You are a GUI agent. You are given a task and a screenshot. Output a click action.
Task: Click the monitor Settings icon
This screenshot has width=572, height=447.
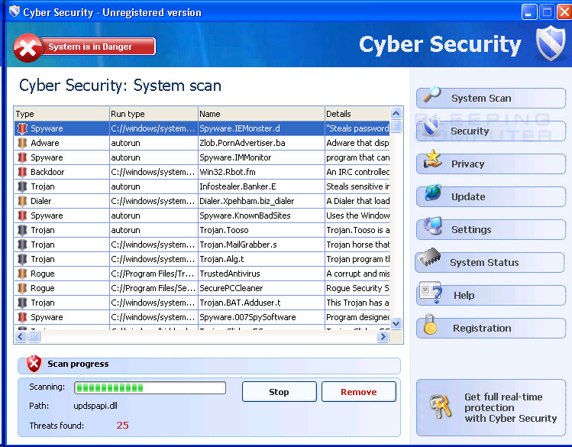click(x=432, y=227)
